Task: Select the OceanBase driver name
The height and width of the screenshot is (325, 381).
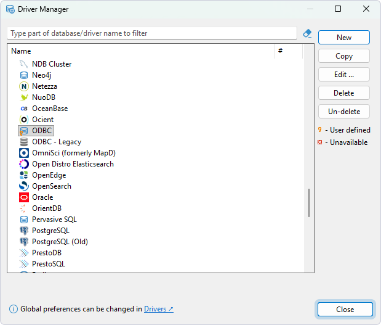Action: [50, 109]
